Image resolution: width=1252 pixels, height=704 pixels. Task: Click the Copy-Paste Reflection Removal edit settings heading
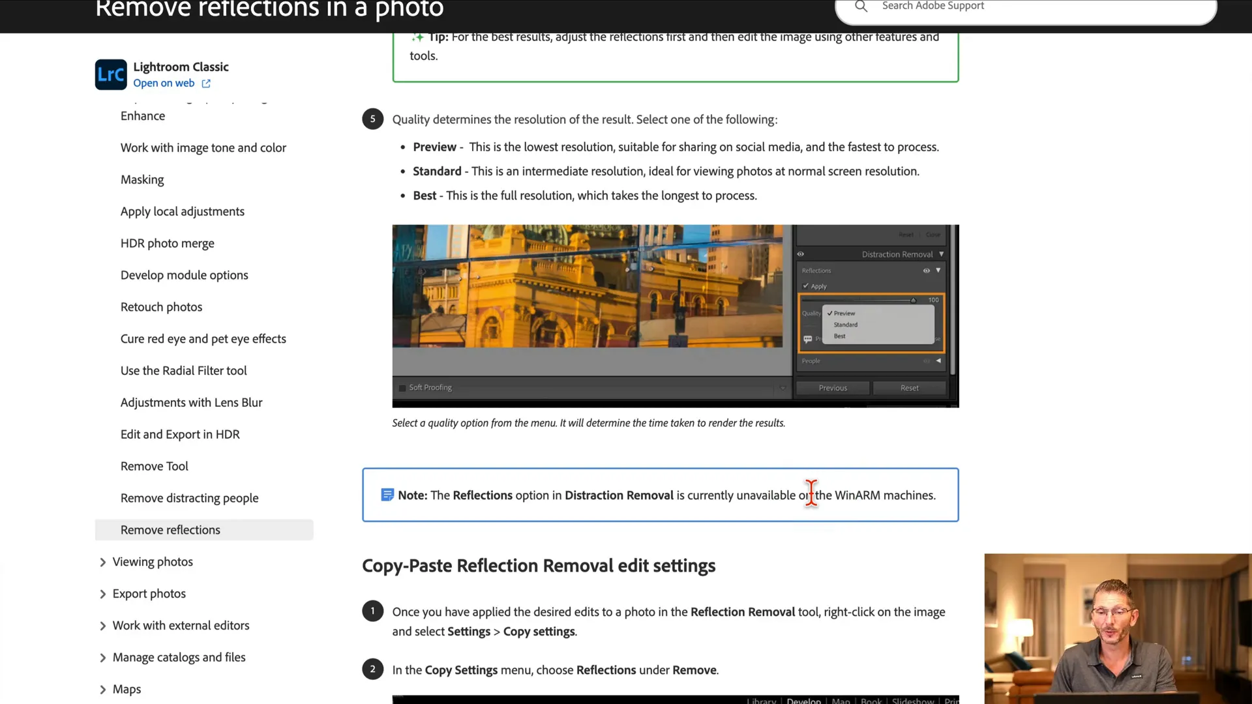pyautogui.click(x=539, y=566)
